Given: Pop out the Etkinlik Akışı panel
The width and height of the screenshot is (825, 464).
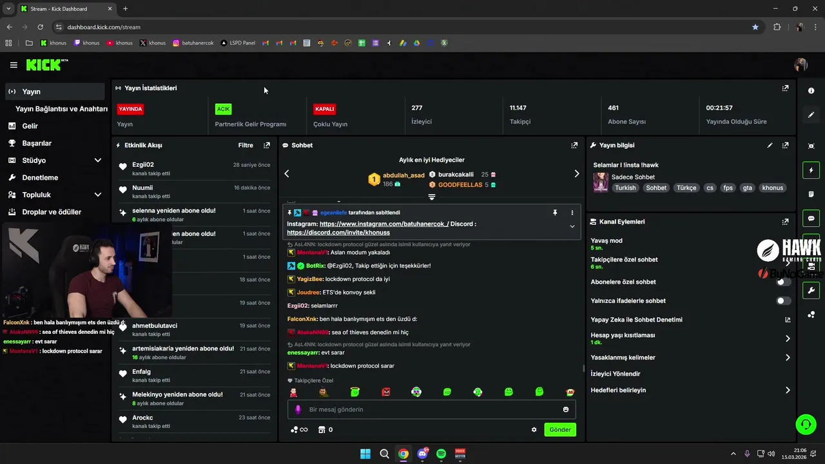Looking at the screenshot, I should point(267,146).
